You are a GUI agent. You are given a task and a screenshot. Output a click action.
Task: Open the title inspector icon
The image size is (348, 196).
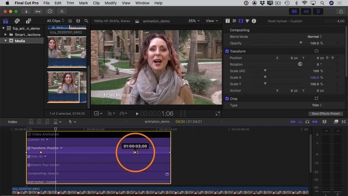228,21
